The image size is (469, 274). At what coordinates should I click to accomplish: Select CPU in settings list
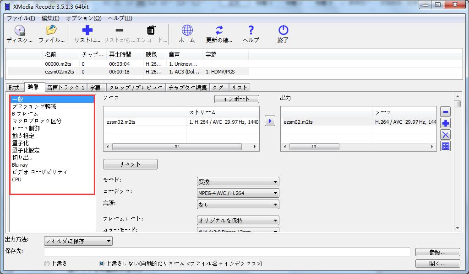click(52, 179)
